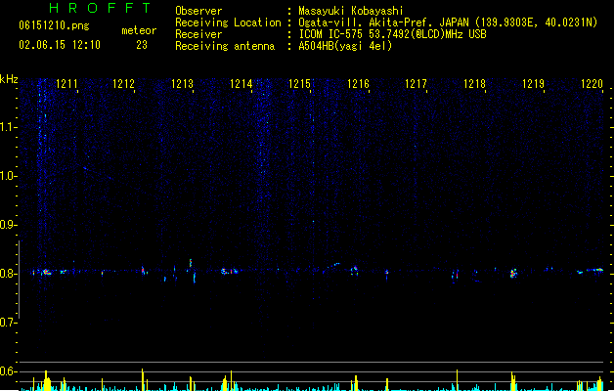Click the 'Receiver' field label
The height and width of the screenshot is (391, 615).
198,34
